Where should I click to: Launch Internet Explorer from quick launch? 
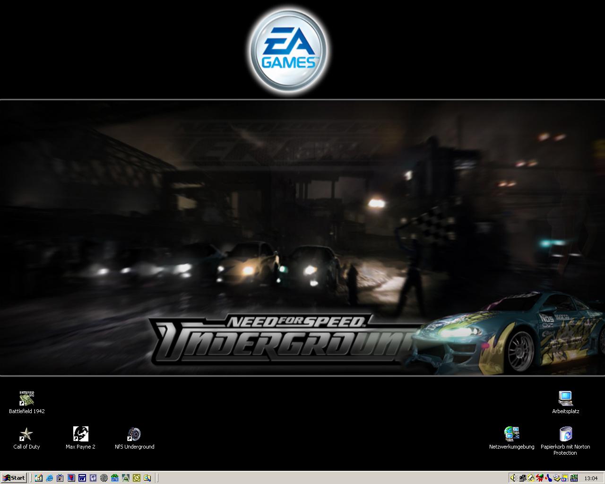[49, 478]
